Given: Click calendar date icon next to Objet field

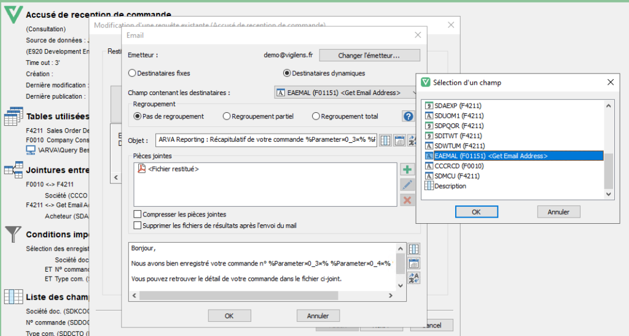Looking at the screenshot, I should 399,140.
